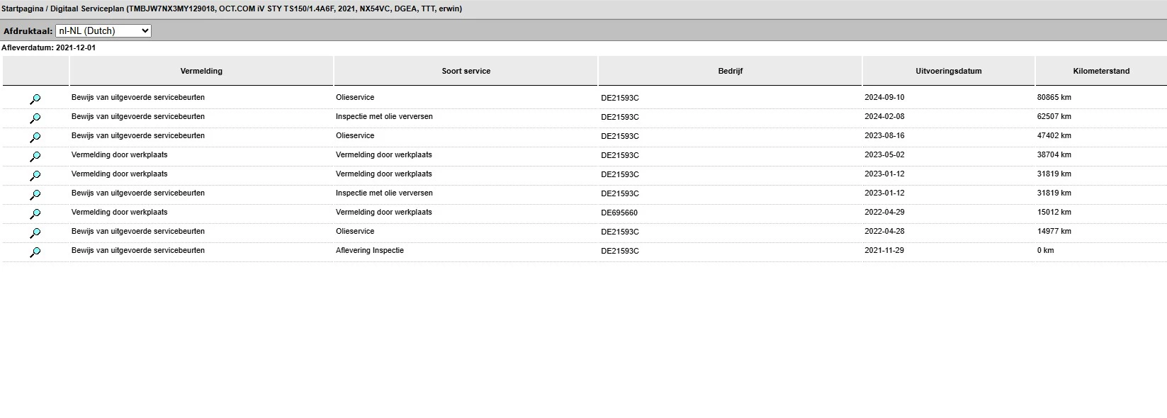The height and width of the screenshot is (418, 1167).
Task: Open magnifier for 31819 km Vermelding door werkplaats row
Action: coord(35,176)
